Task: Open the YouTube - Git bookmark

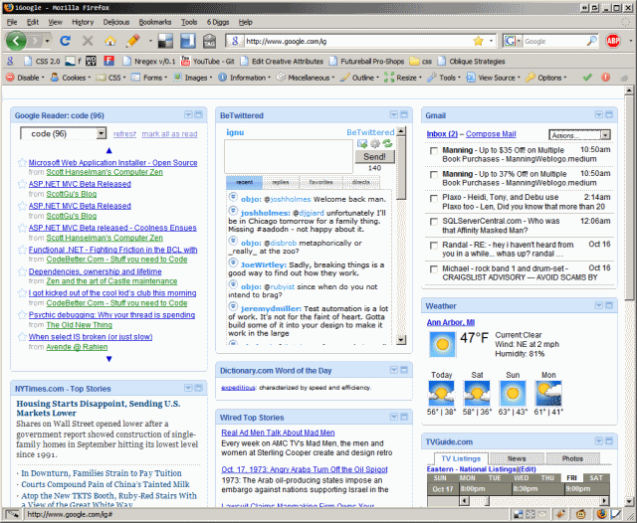Action: 208,62
